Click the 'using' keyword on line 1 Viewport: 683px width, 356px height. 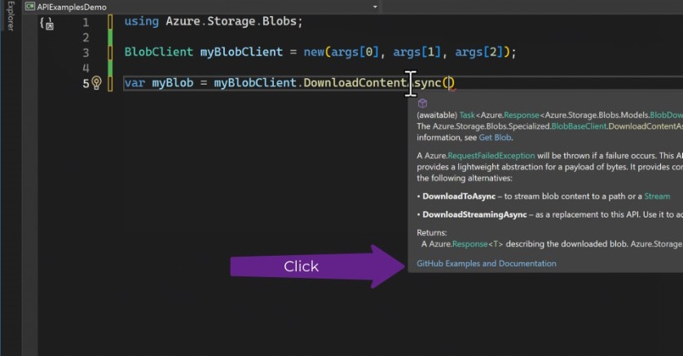coord(142,21)
